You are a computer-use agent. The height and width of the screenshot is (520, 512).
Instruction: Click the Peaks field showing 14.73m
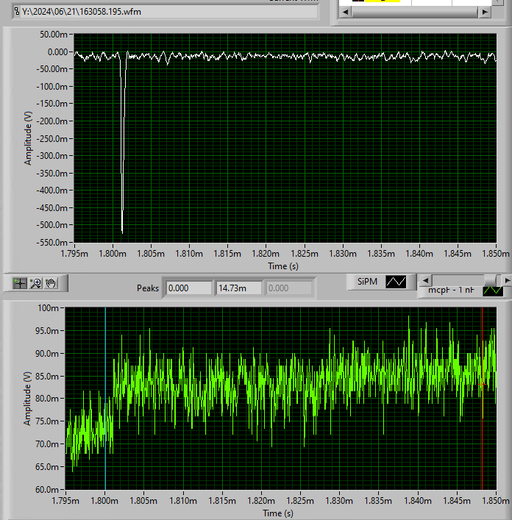point(238,288)
